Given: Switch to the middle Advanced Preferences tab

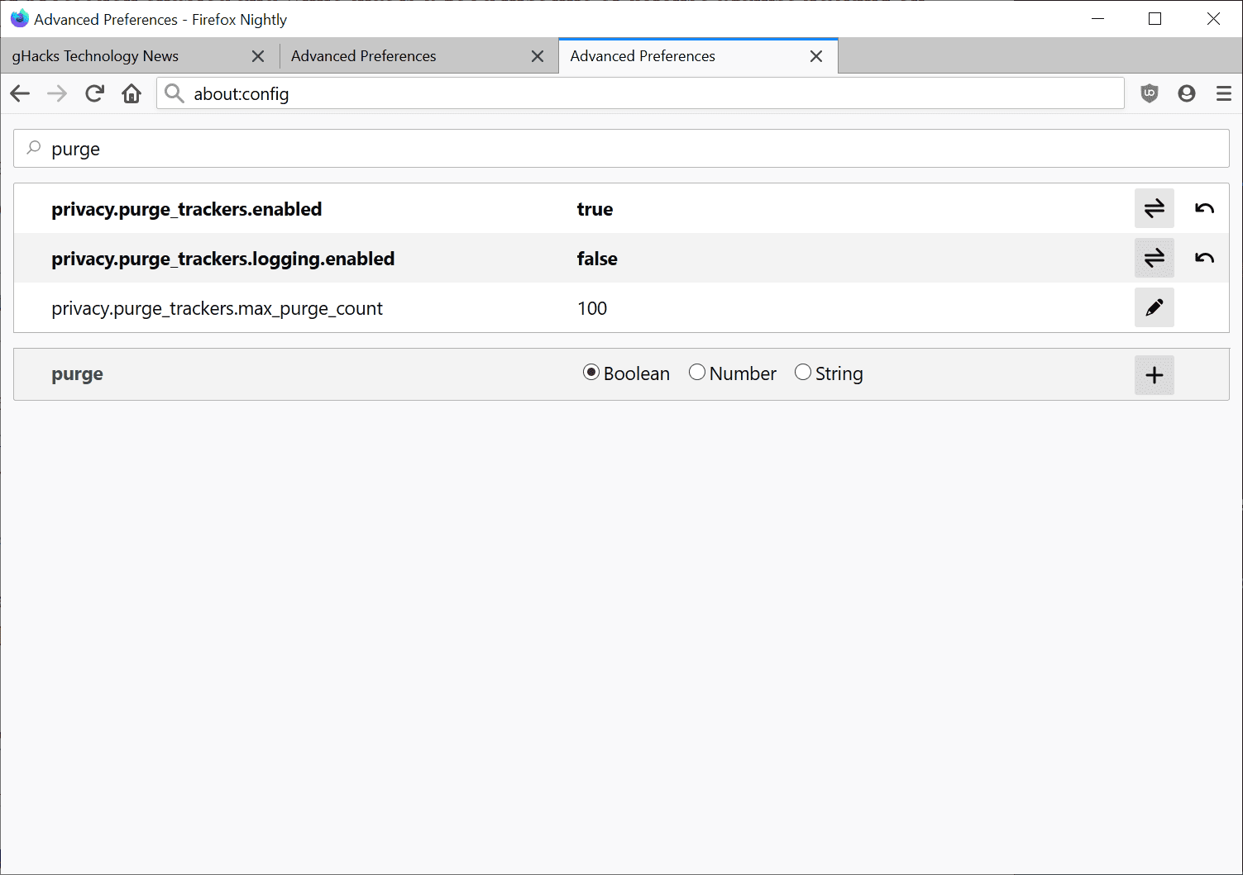Looking at the screenshot, I should click(x=418, y=56).
